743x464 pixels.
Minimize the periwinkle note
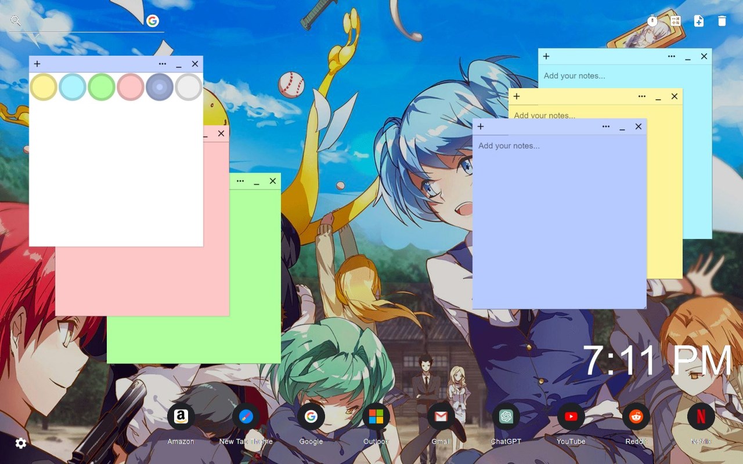click(622, 128)
